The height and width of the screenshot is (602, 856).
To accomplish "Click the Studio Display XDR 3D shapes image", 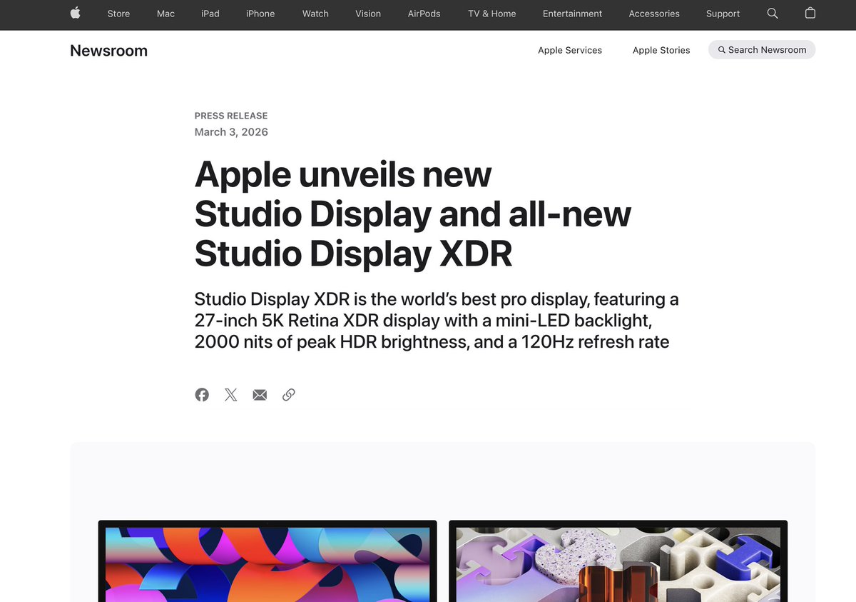I will tap(618, 561).
